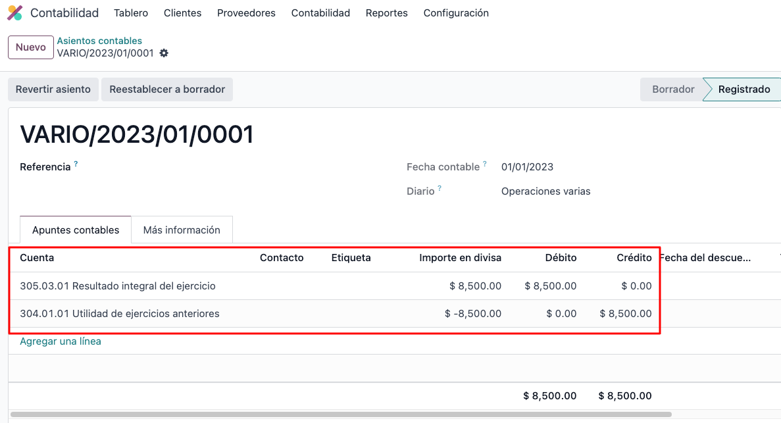Expand the Proveedores menu

click(246, 13)
